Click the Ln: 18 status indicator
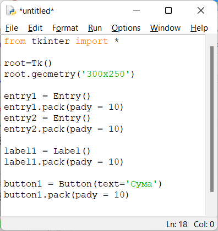218x231 pixels. pyautogui.click(x=177, y=224)
